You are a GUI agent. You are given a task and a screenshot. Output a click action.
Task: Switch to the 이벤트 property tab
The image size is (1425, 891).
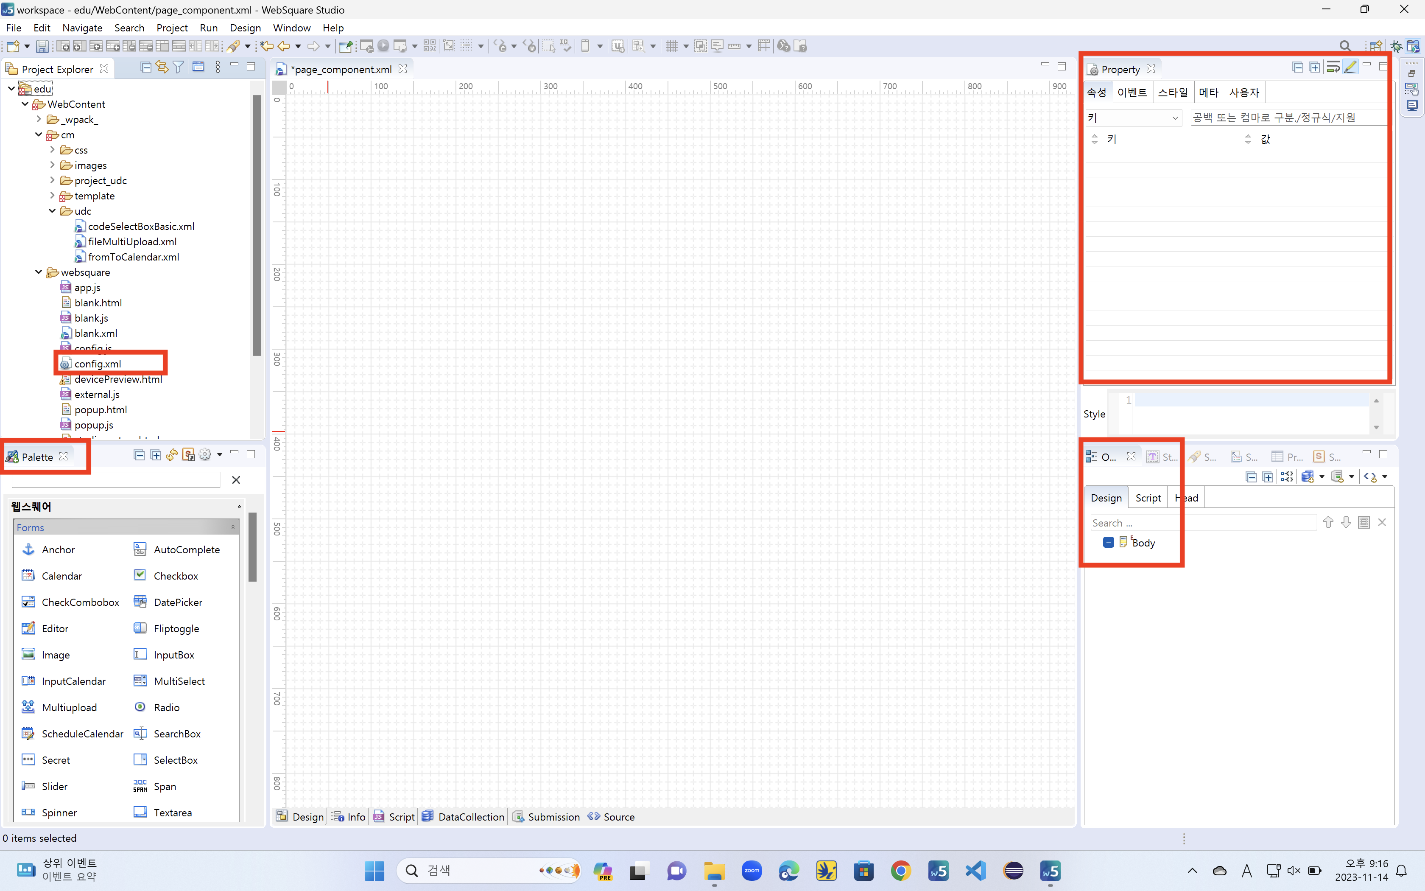coord(1132,92)
